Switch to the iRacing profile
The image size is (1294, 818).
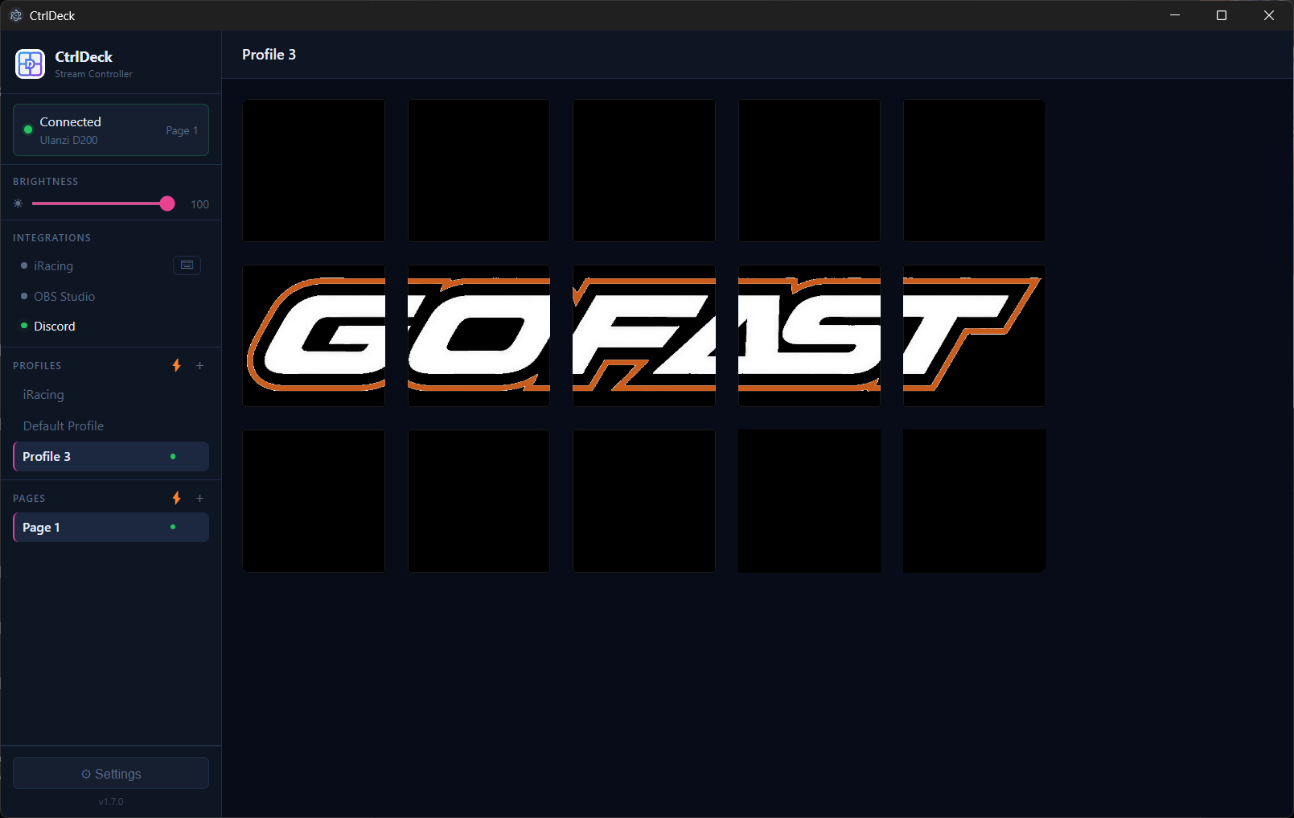[x=111, y=395]
